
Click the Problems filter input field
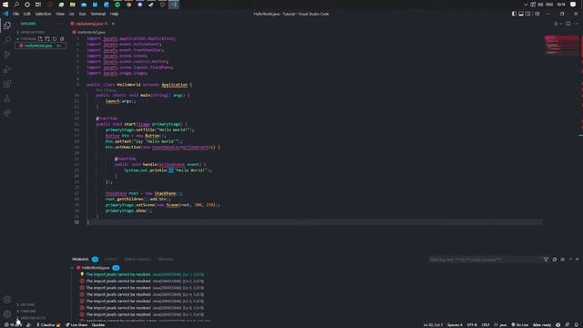click(x=485, y=259)
